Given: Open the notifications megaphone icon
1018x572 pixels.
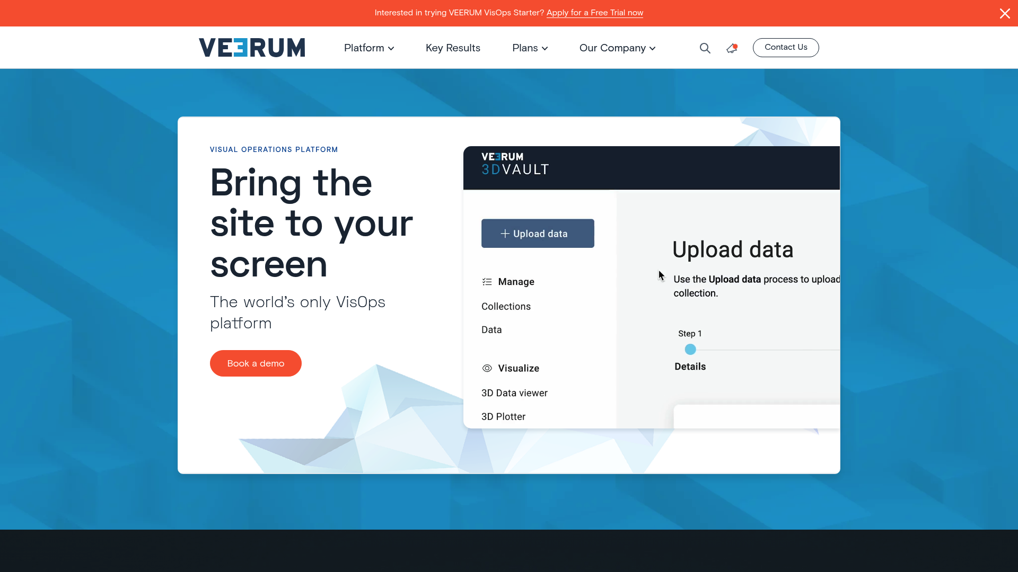Looking at the screenshot, I should click(732, 48).
